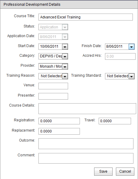Click the disabled Status dropdown arrow
Viewport: 138px width, 179px height.
65,27
